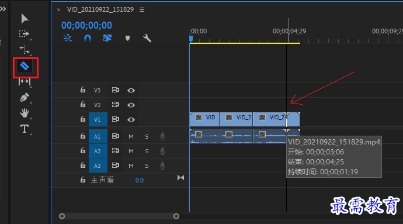Screen dimensions: 403x224
Task: Select the Selection arrow tool
Action: [25, 19]
